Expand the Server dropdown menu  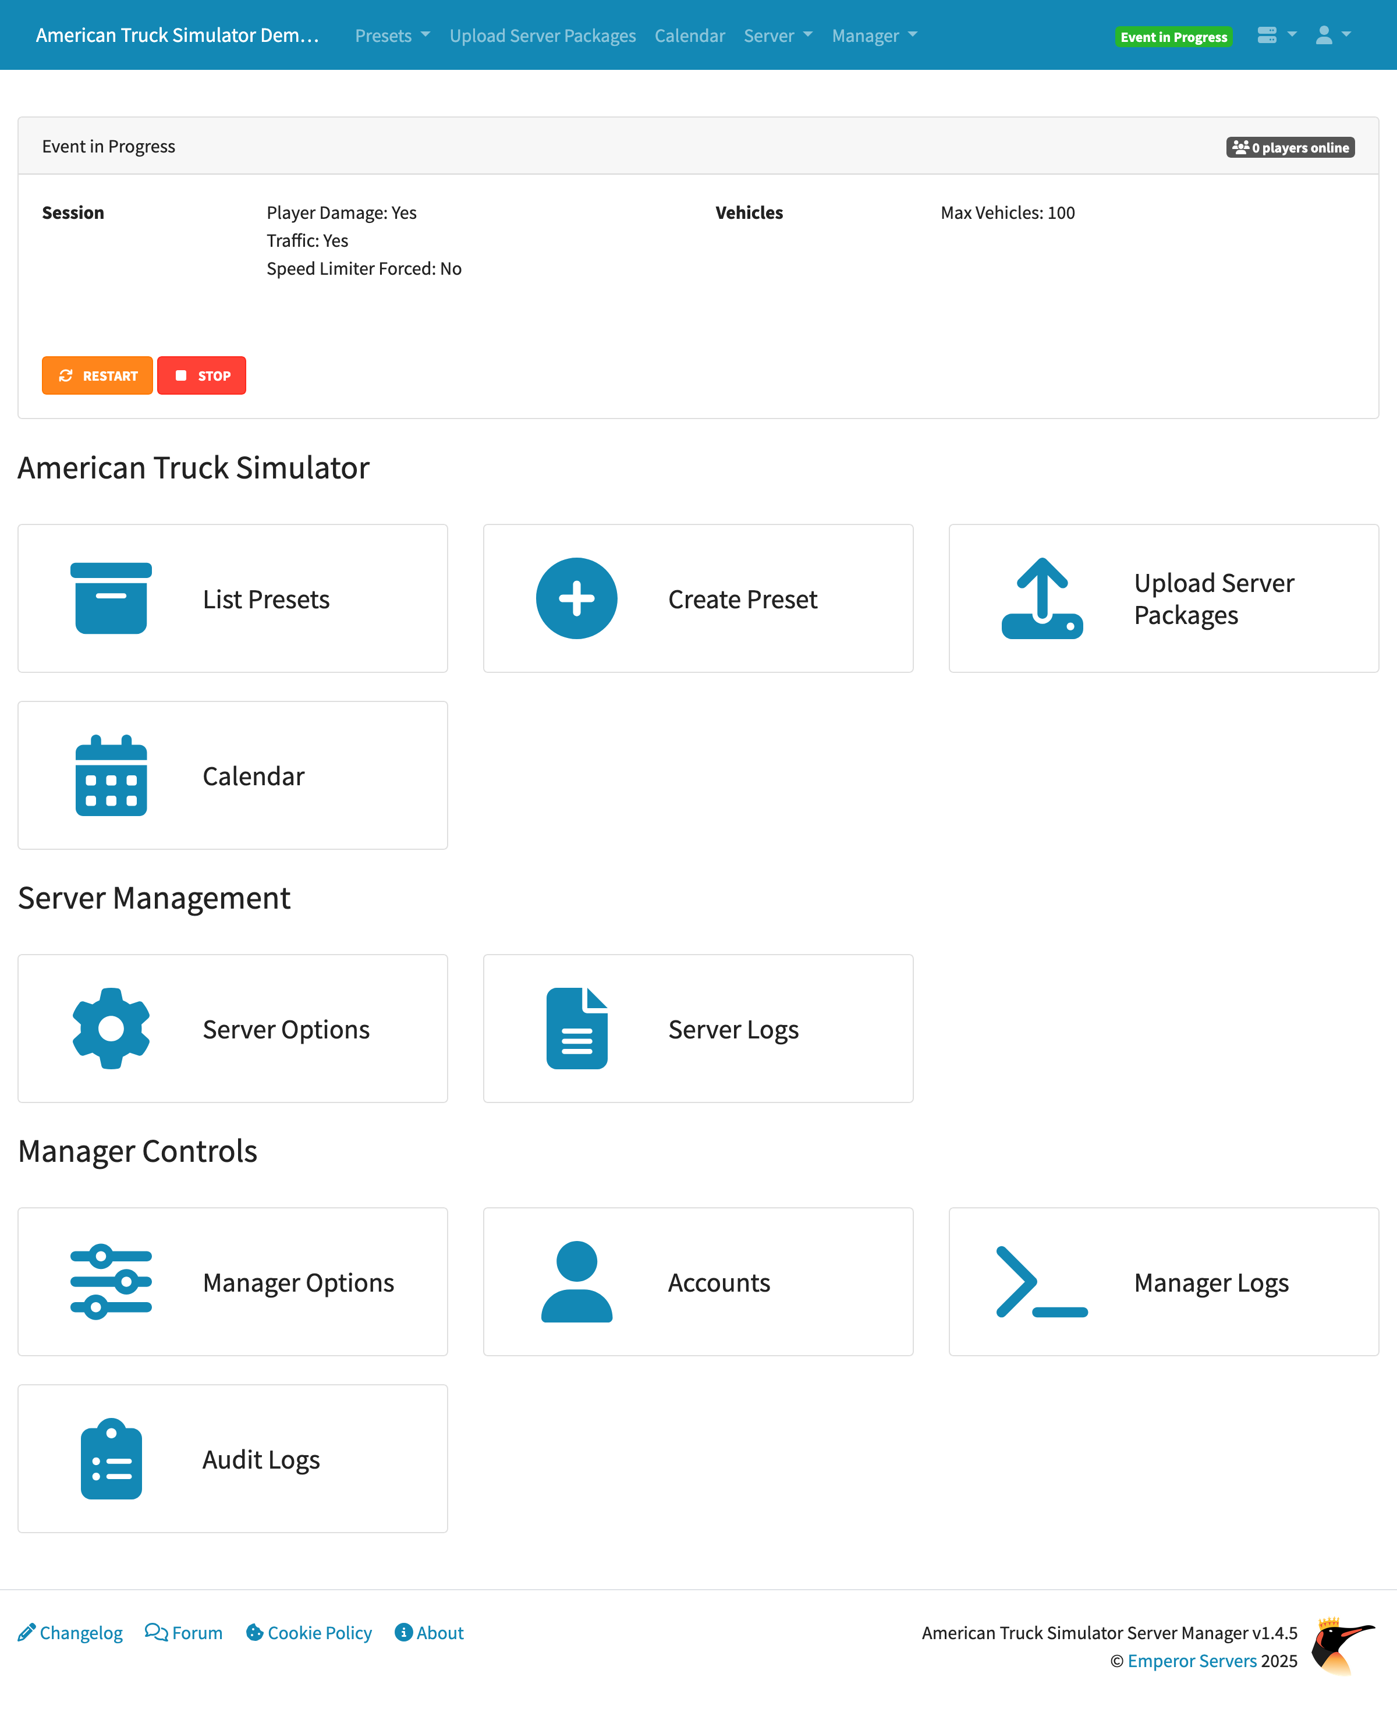(777, 36)
